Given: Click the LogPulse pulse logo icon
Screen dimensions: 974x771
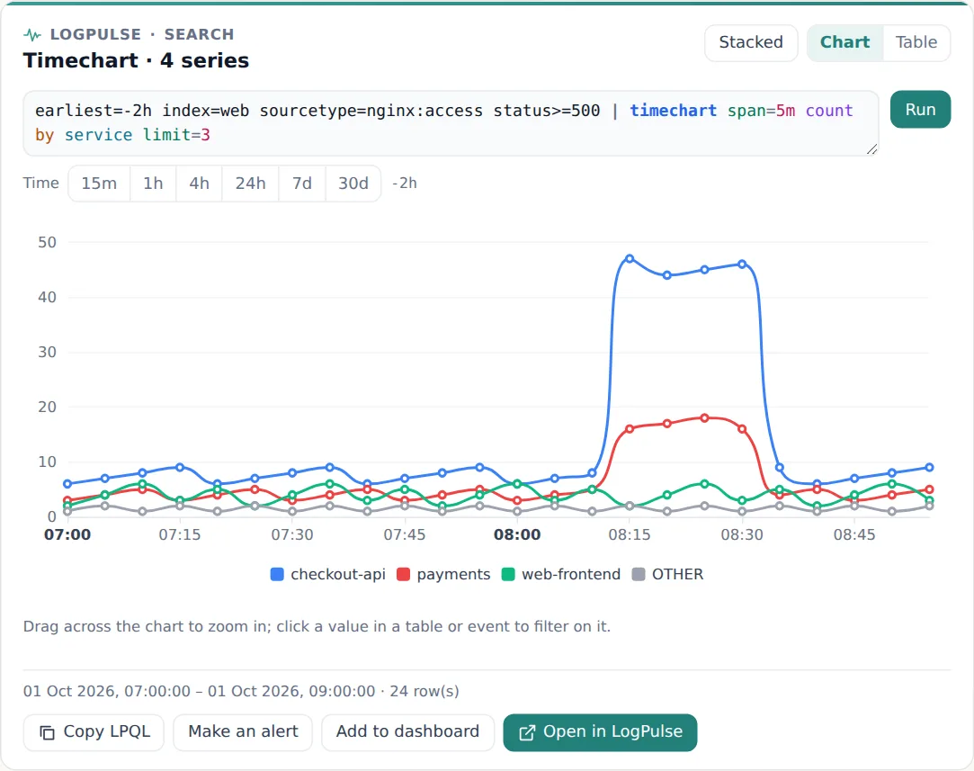Looking at the screenshot, I should (x=32, y=35).
